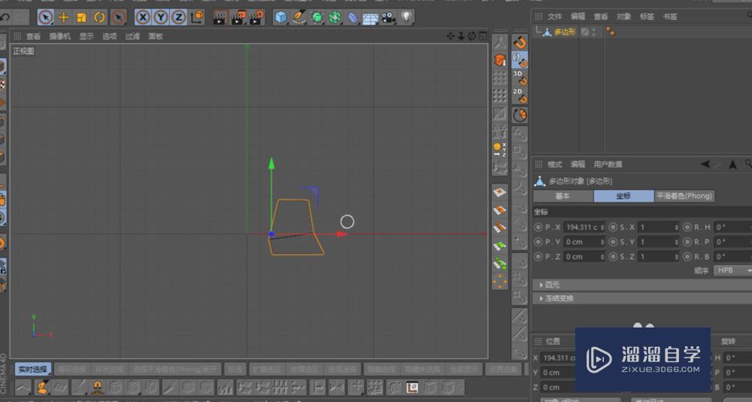Click the P.Z value field

pos(584,257)
